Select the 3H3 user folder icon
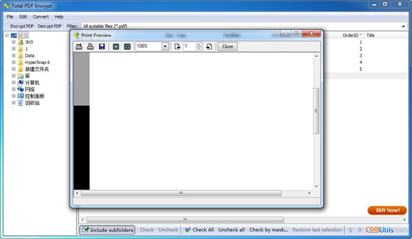Viewport: 412px width, 239px height. coord(20,42)
